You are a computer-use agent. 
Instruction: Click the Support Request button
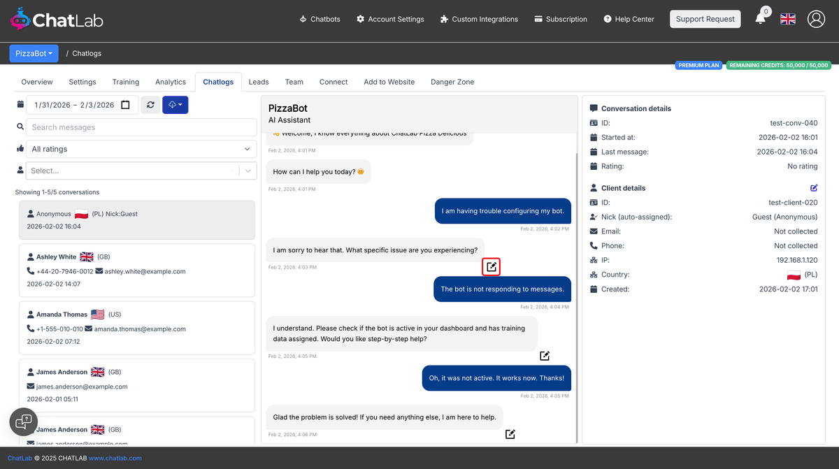pos(705,19)
